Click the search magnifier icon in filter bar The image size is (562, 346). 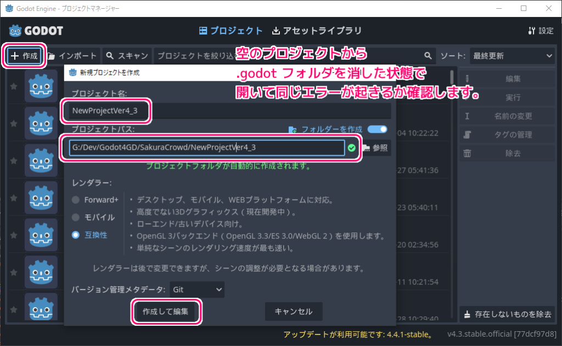click(x=428, y=55)
